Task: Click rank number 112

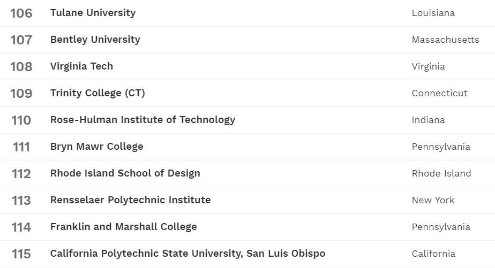Action: tap(21, 174)
